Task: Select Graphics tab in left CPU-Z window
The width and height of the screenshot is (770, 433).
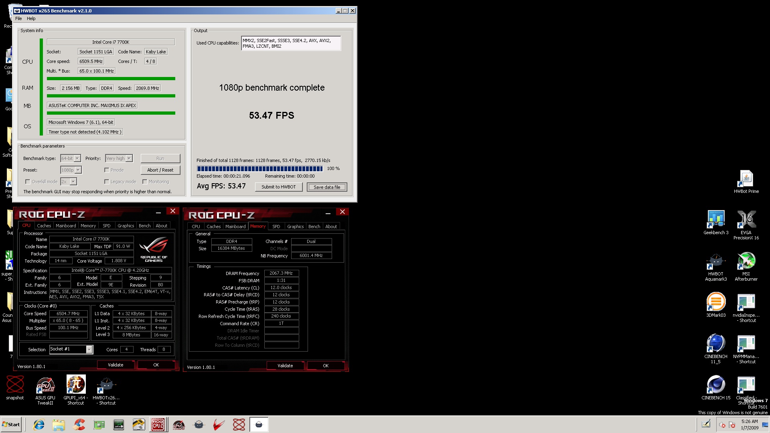Action: point(126,226)
